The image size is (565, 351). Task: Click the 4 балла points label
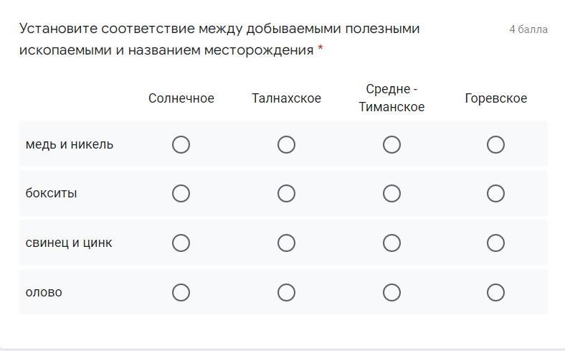click(x=528, y=29)
